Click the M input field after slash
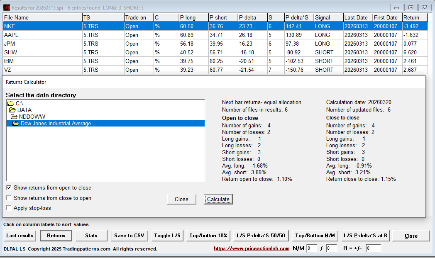This screenshot has width=435, height=258. coord(331,248)
